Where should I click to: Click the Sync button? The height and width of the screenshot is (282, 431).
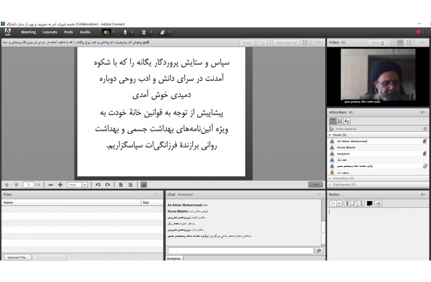[315, 185]
